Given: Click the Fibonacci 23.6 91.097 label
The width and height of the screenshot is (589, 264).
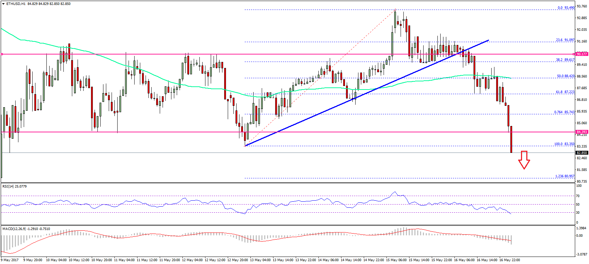Looking at the screenshot, I should point(565,40).
